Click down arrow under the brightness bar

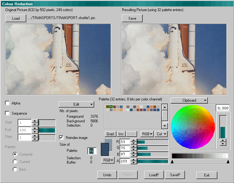[223, 144]
